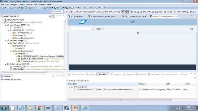
Task: Expand Core Data Services folder
Action: (11, 33)
